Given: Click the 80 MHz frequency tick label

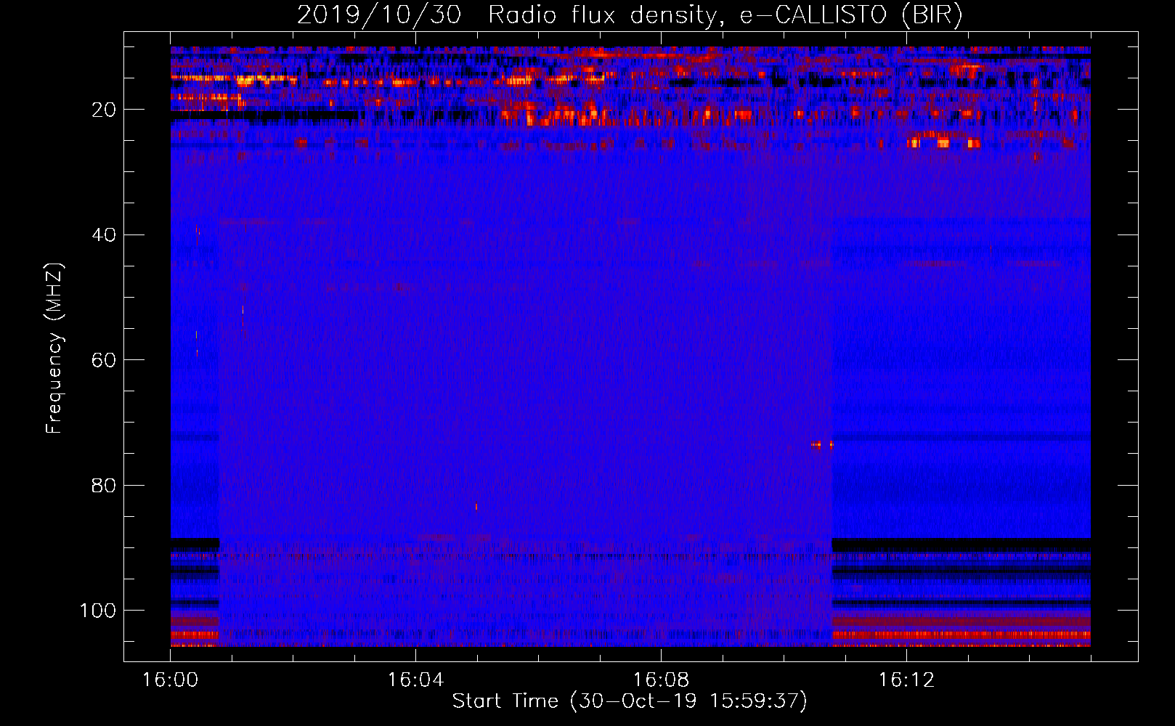Looking at the screenshot, I should click(x=104, y=485).
